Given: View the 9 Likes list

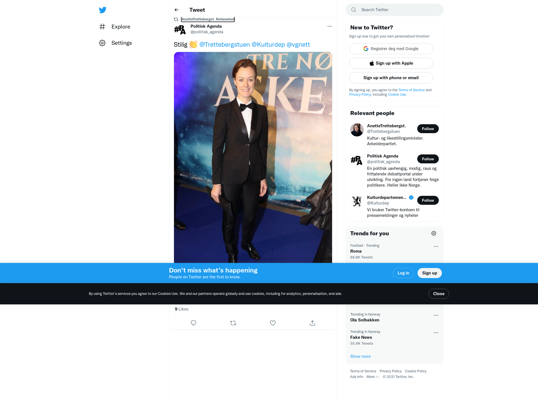Looking at the screenshot, I should click(182, 309).
